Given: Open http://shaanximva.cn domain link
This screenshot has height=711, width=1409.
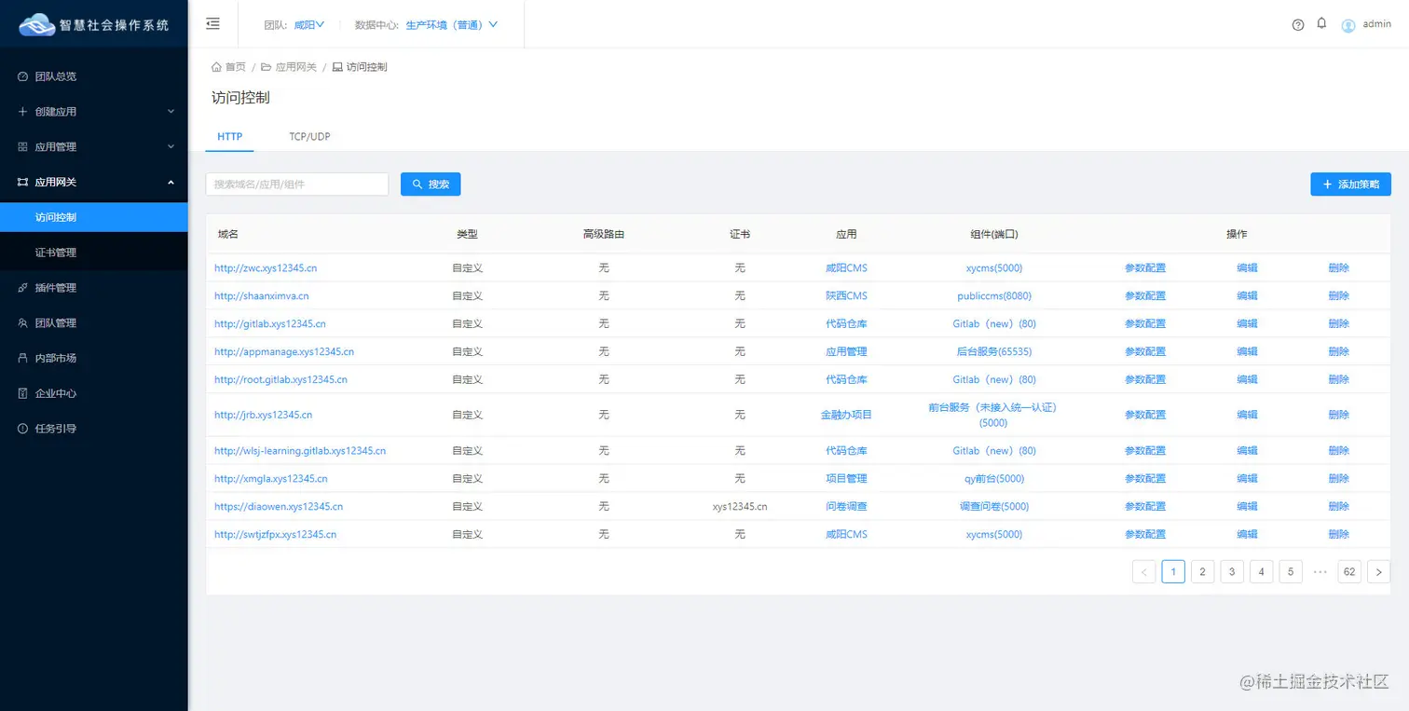Looking at the screenshot, I should click(x=262, y=296).
